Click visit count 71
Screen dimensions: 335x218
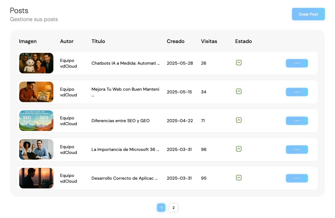click(203, 121)
